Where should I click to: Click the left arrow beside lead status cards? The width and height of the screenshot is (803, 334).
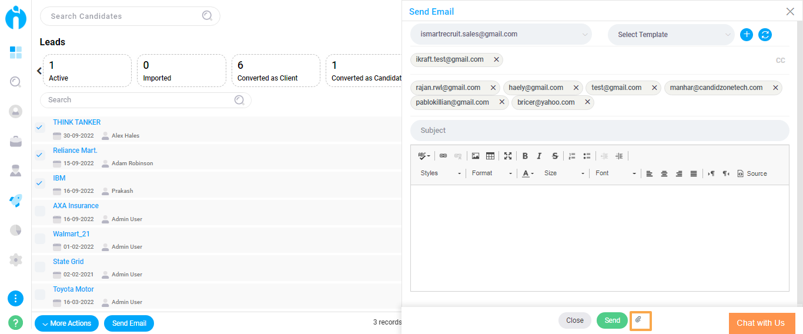coord(39,71)
